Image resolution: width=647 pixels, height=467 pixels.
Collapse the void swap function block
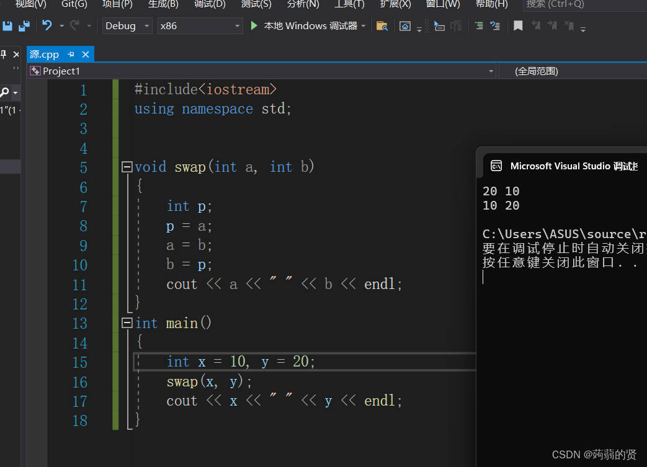127,167
